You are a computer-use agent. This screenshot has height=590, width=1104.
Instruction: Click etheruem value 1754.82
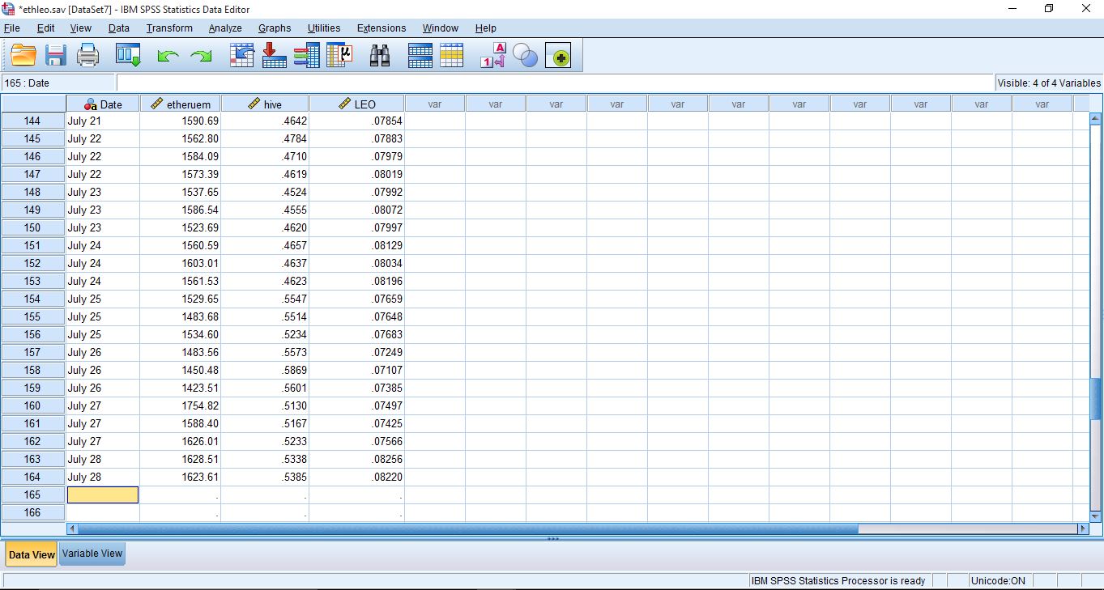pyautogui.click(x=181, y=405)
